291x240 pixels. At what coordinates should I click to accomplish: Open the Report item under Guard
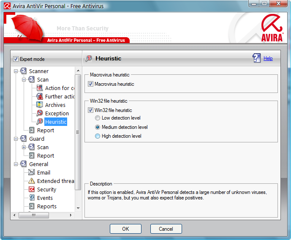coord(46,155)
